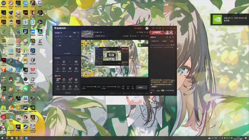The height and width of the screenshot is (140, 249).
Task: Click the speaker volume slider
Action: [x=111, y=87]
